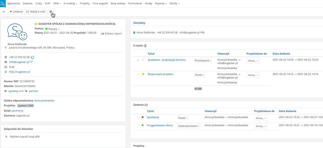Image resolution: width=323 pixels, height=148 pixels.
Task: Check the box for Spotkanie - propozycja terminu email
Action: [x=138, y=60]
